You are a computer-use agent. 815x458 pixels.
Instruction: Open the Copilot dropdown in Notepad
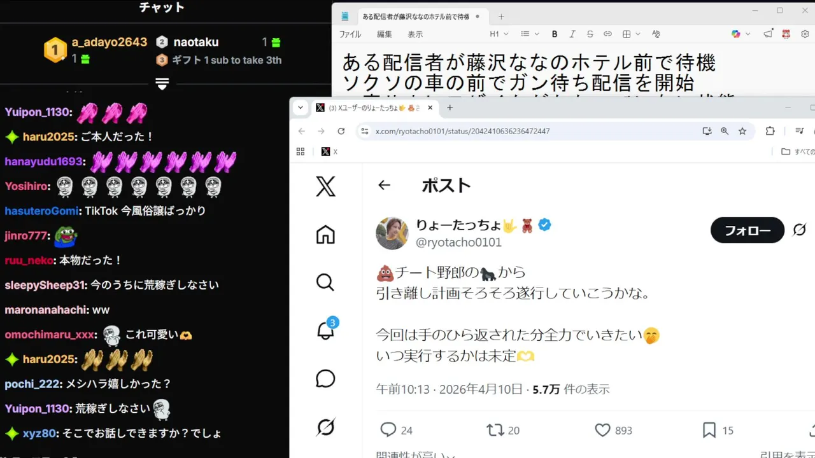(741, 34)
